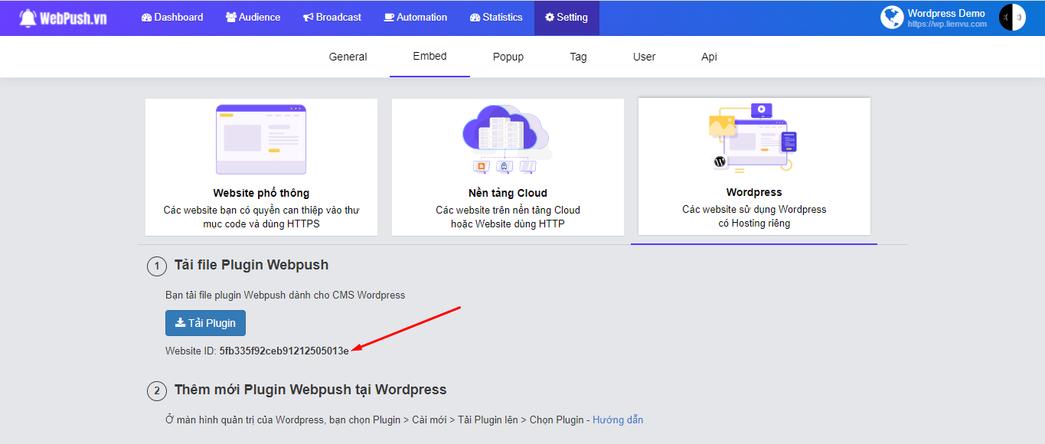Switch to the Popup tab

click(x=508, y=57)
